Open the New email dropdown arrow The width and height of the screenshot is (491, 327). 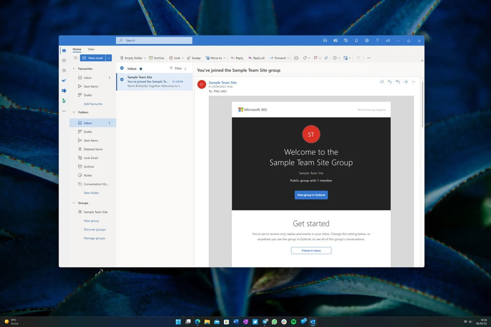click(x=109, y=58)
